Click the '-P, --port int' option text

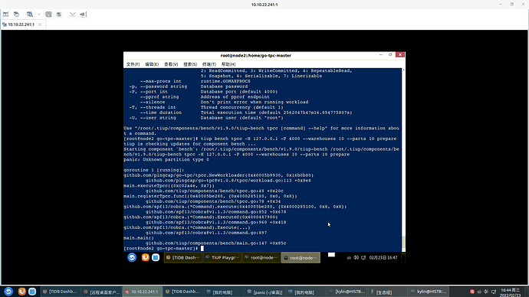[149, 92]
